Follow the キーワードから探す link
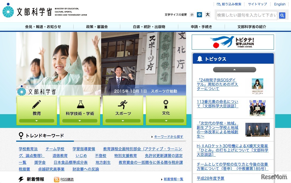The height and width of the screenshot is (183, 291). tap(169, 137)
